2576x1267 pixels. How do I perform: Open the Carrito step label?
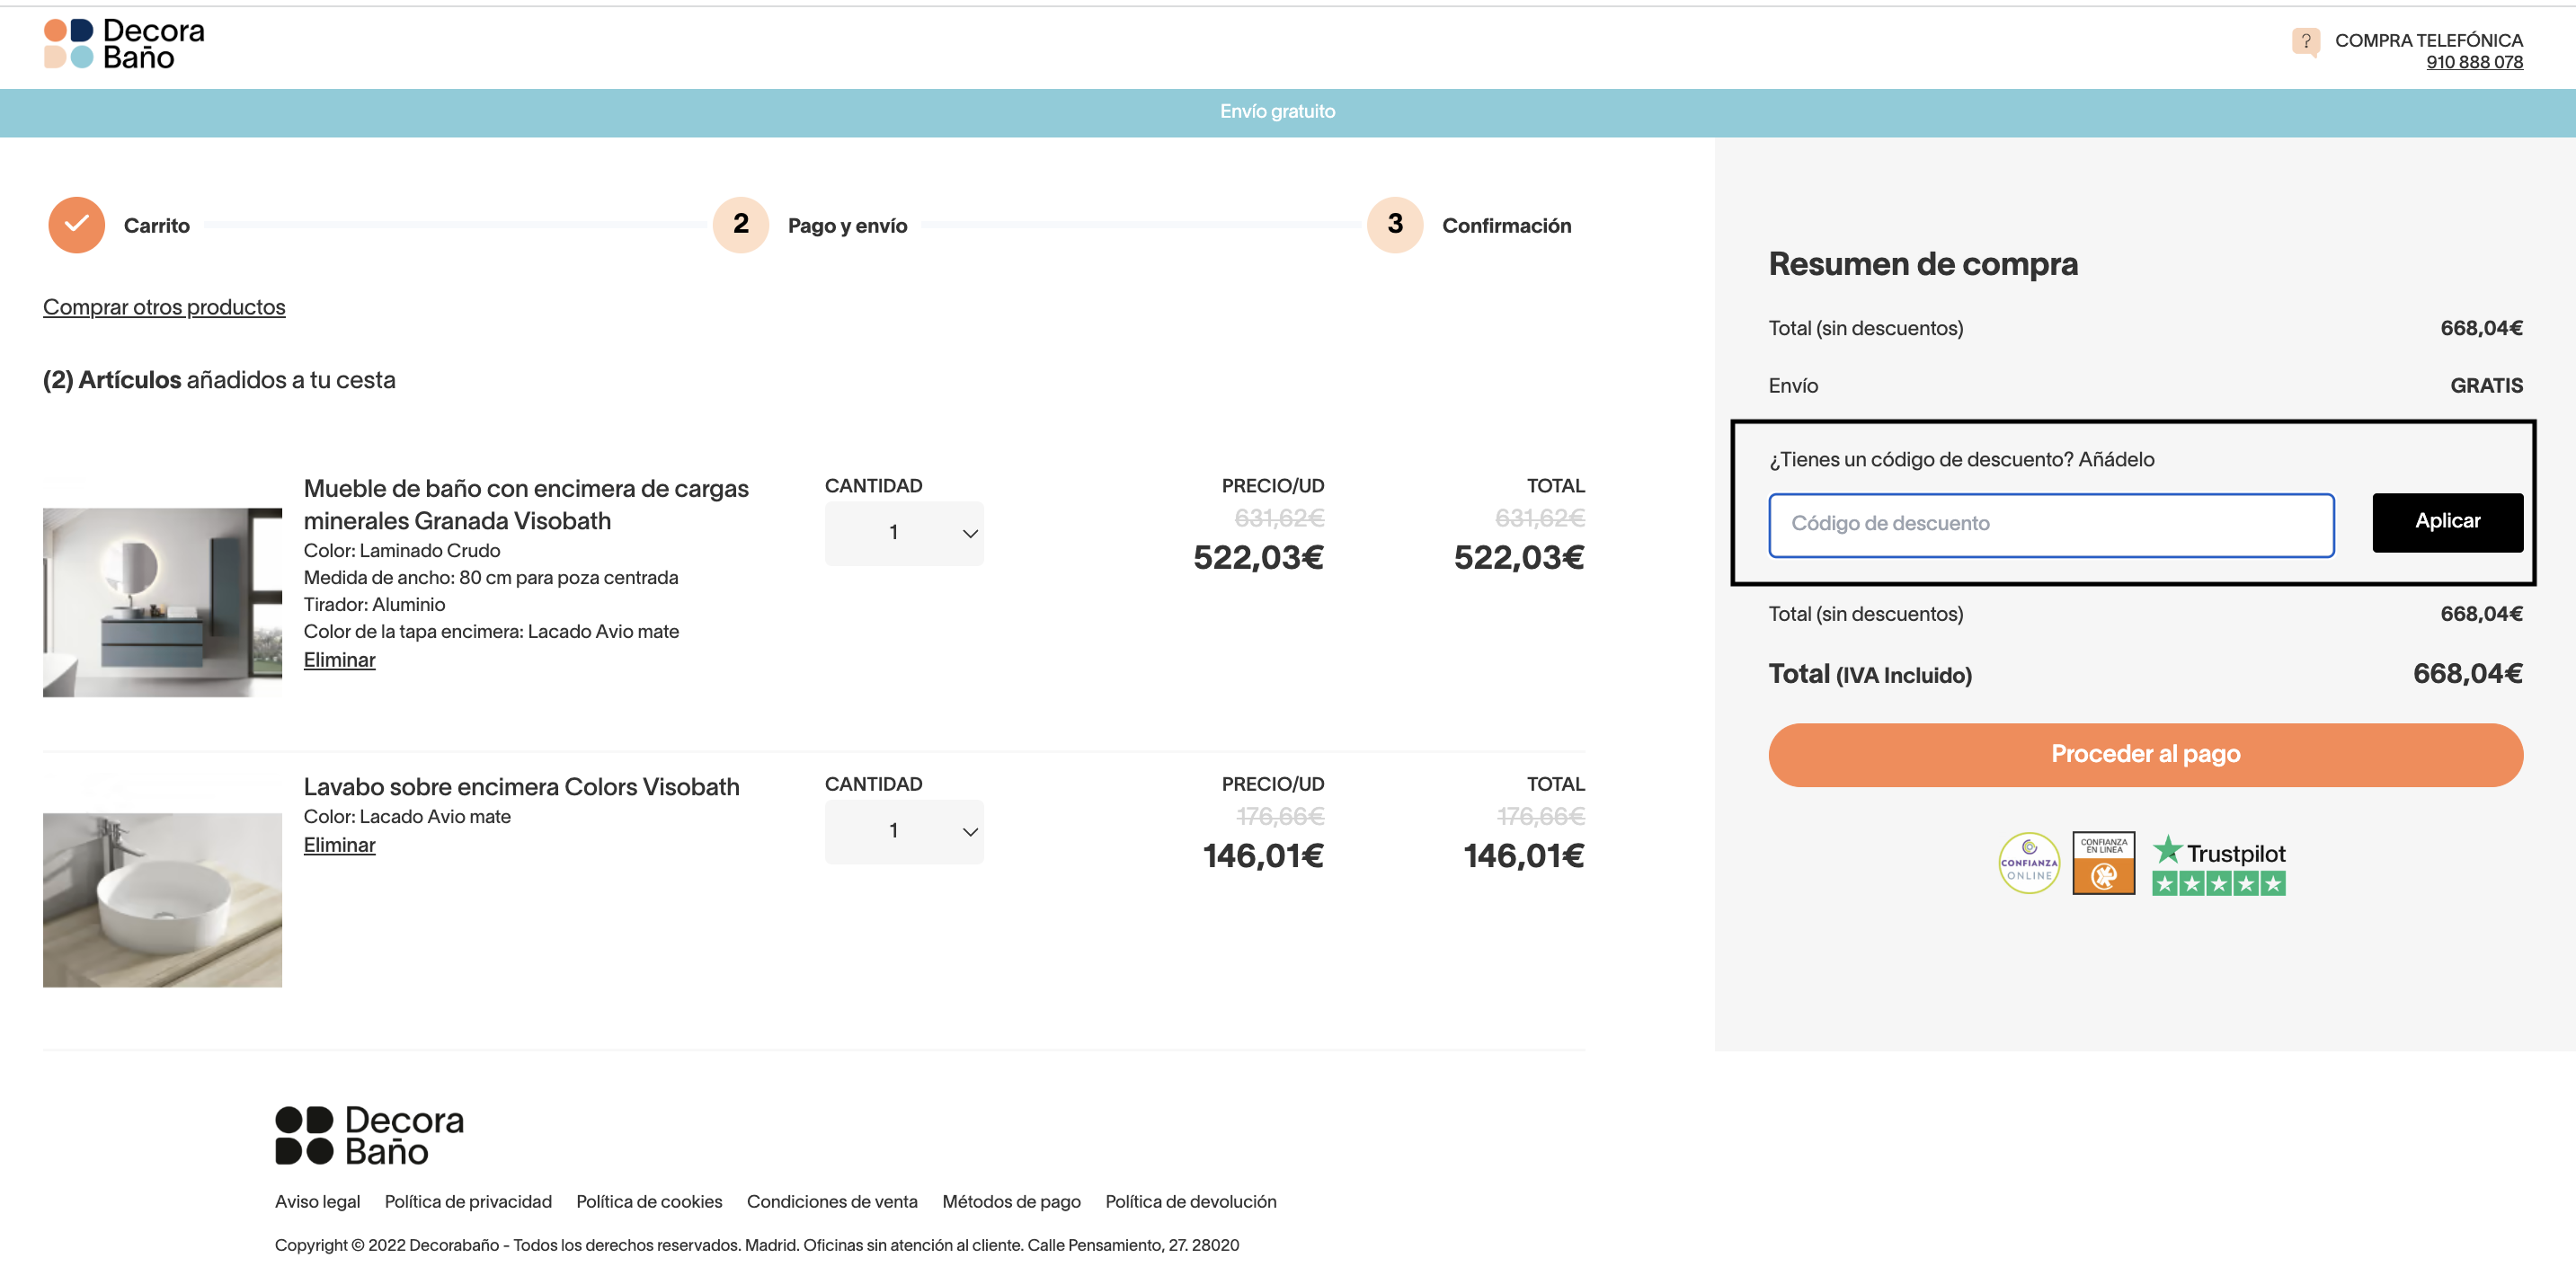tap(156, 226)
